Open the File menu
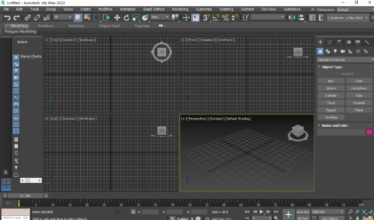Viewport: 374px width, 220px height. coord(6,9)
